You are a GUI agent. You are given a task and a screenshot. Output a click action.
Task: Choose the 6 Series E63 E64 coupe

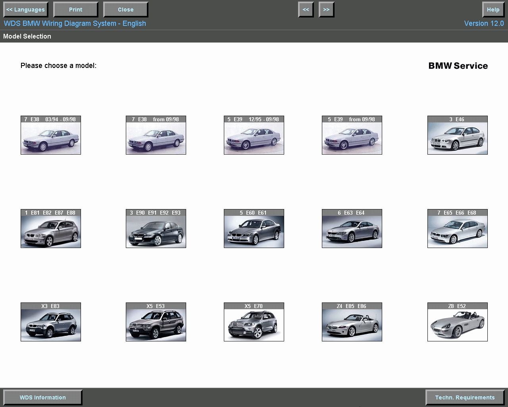(x=352, y=229)
